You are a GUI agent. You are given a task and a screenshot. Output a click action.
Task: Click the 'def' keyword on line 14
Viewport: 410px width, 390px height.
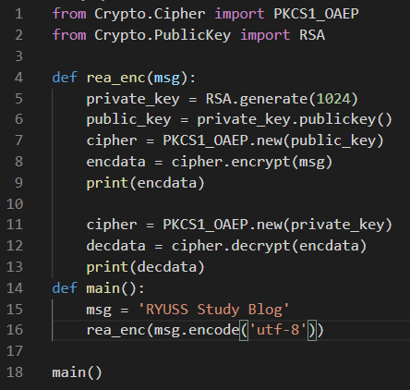point(65,288)
